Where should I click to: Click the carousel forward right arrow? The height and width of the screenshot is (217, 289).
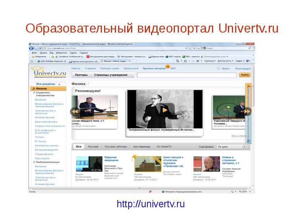coord(247,112)
